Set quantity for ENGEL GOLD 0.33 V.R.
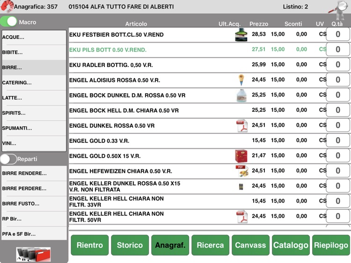Viewport: 351px width, 263px height. tap(338, 140)
